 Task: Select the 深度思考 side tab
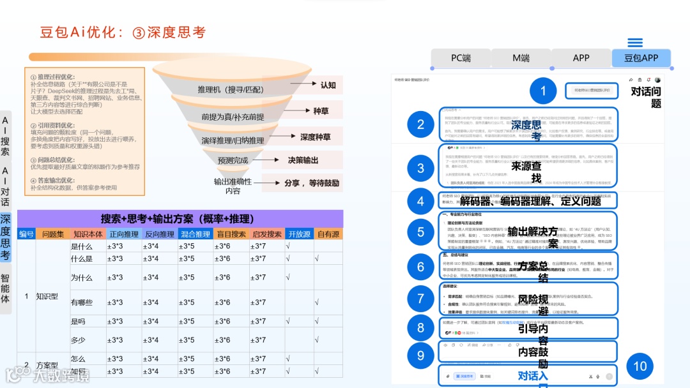point(5,237)
